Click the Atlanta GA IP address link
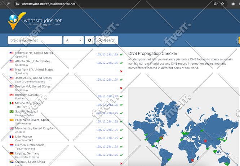Image resolution: width=240 pixels, height=166 pixels. tap(107, 63)
